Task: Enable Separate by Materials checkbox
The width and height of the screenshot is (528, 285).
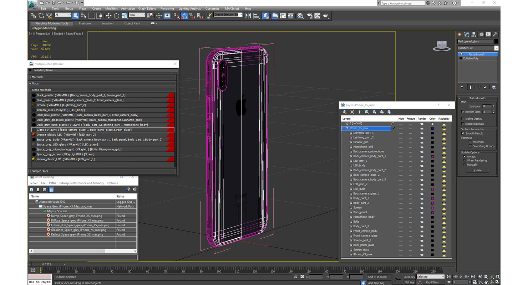Action: click(x=470, y=142)
